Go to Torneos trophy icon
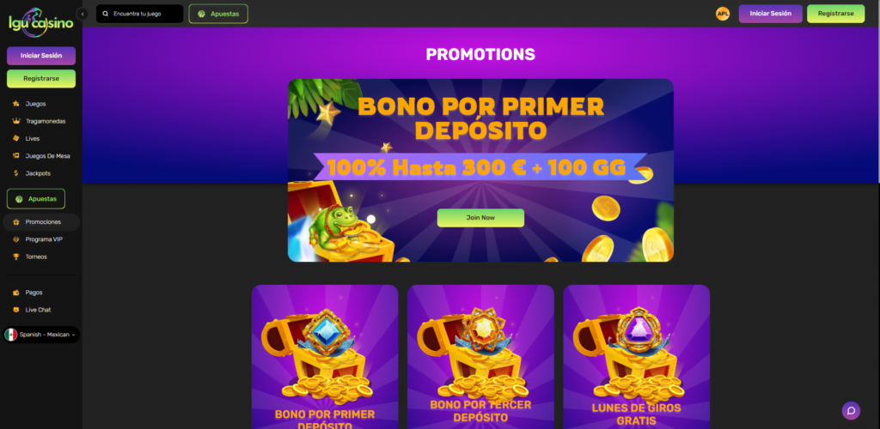The height and width of the screenshot is (429, 880). [x=15, y=257]
